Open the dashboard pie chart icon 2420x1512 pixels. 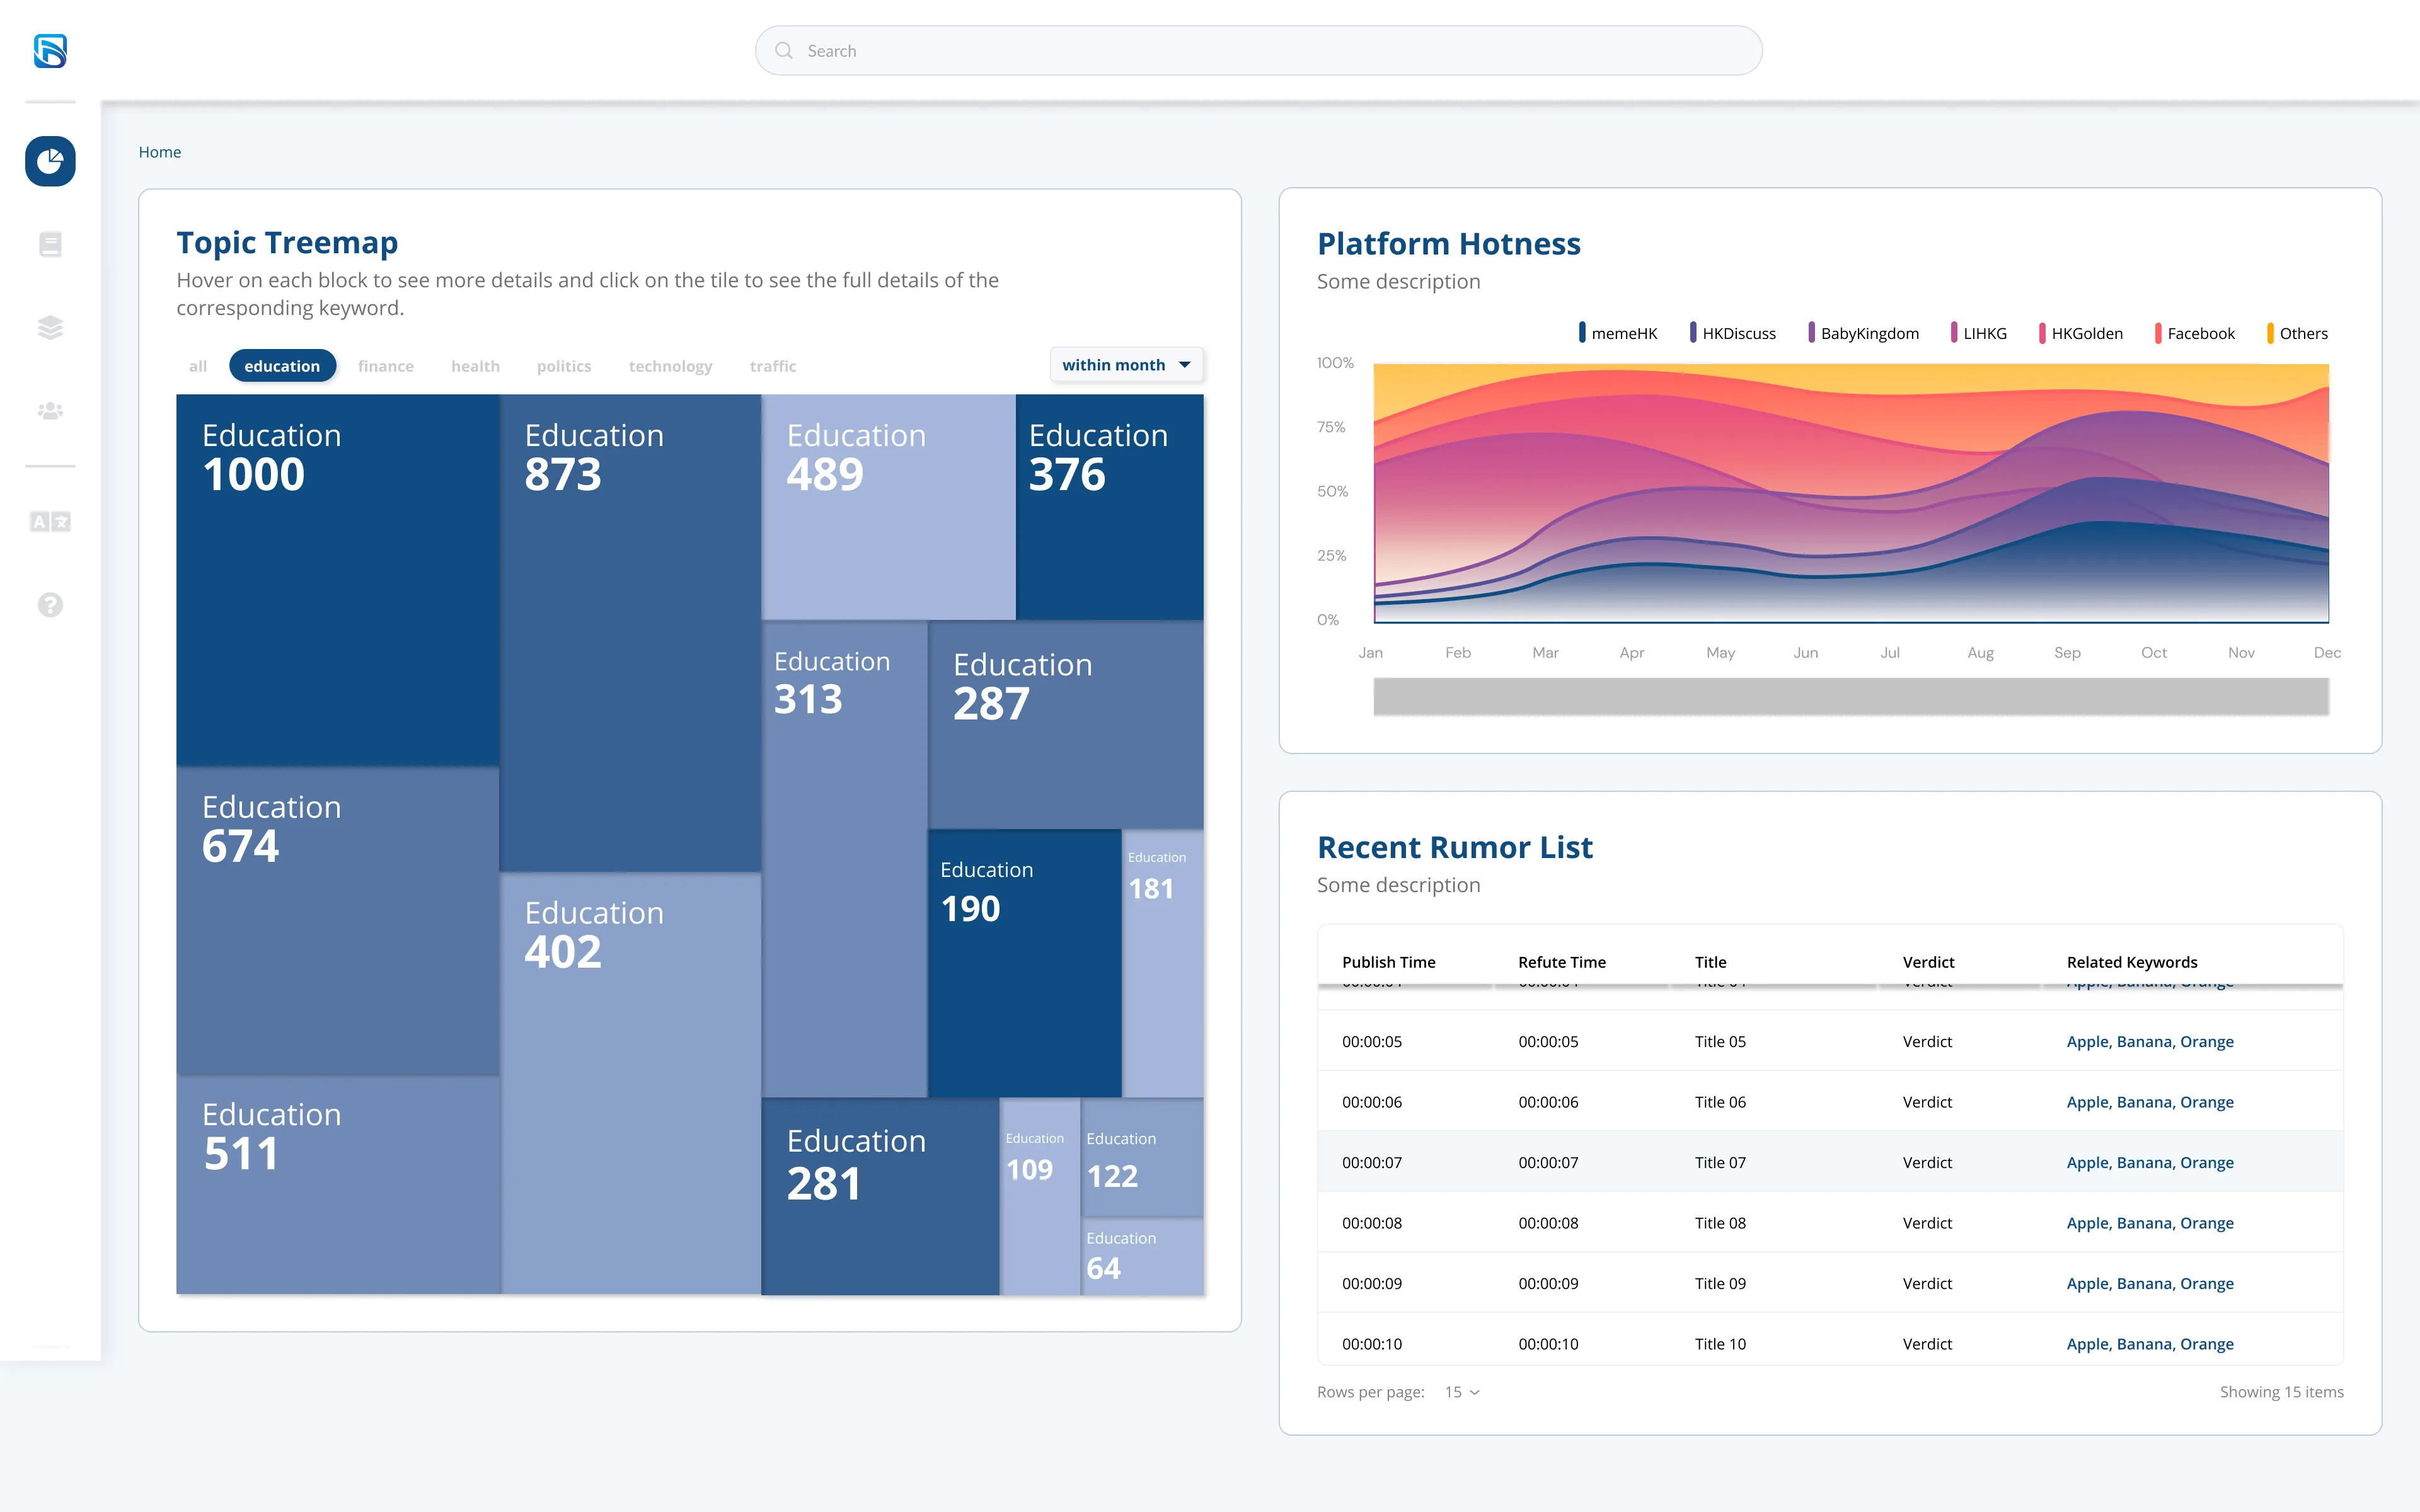click(50, 161)
